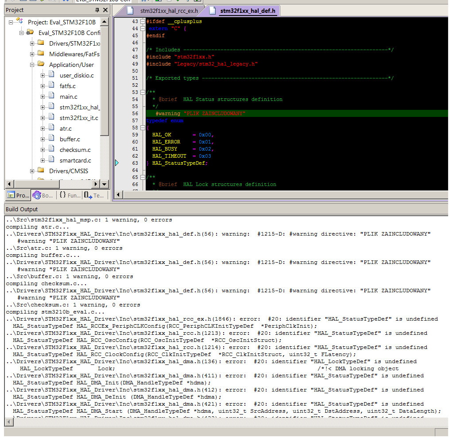The image size is (449, 438).
Task: Click HAL_TIMEOUT enum entry
Action: [169, 156]
